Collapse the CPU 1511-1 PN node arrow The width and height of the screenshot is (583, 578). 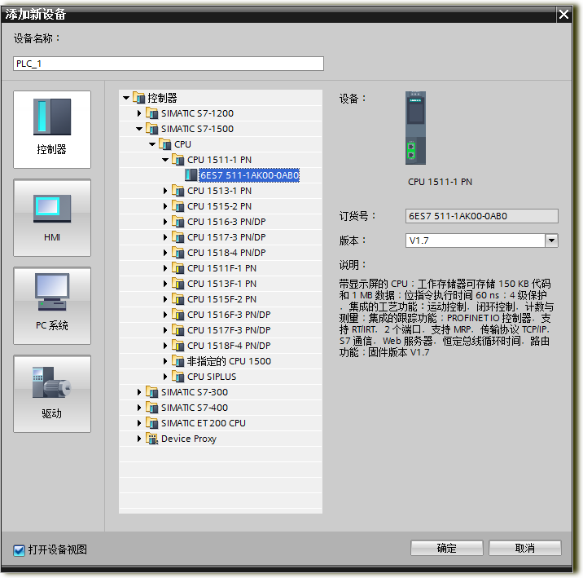click(165, 160)
